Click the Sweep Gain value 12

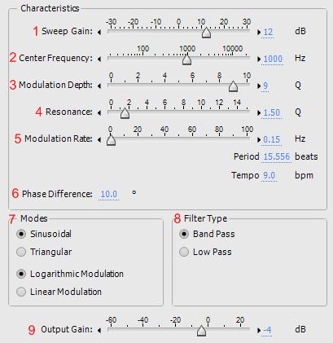pos(268,32)
